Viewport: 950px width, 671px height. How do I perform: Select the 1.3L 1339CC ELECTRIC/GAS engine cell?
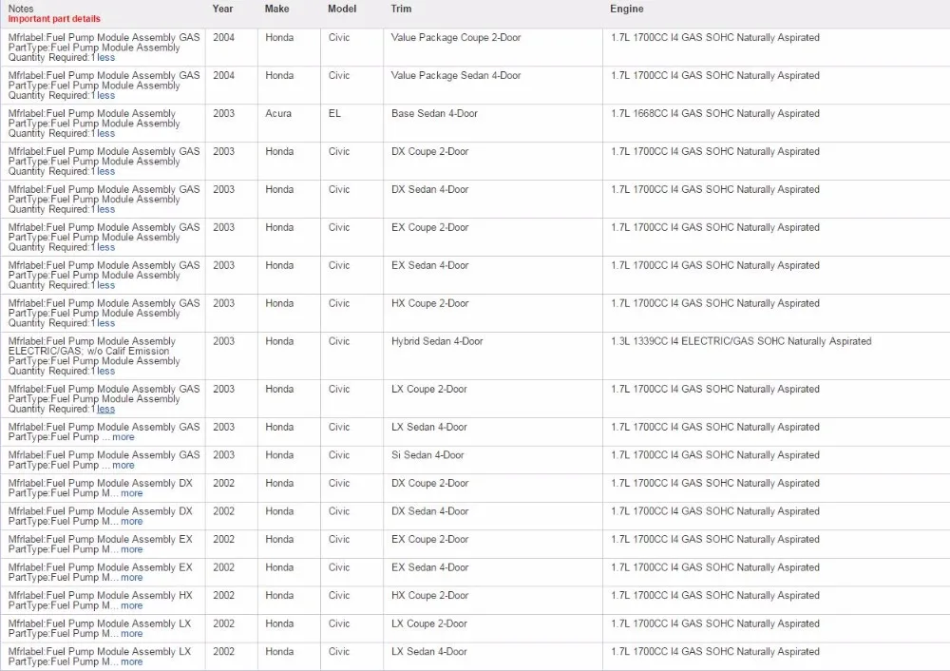tap(742, 341)
